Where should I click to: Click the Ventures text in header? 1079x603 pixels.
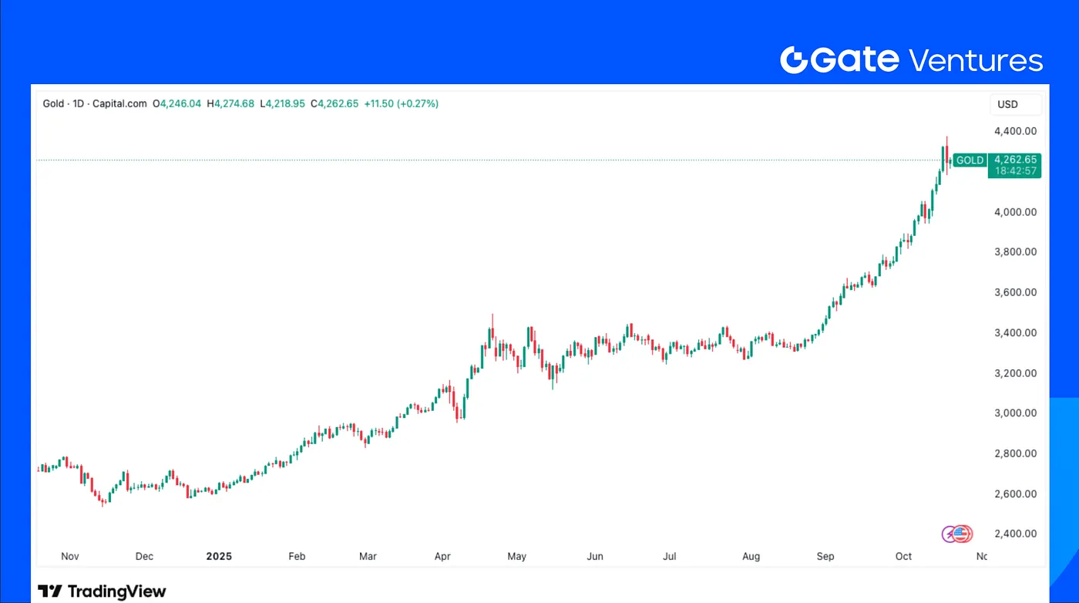click(x=976, y=60)
